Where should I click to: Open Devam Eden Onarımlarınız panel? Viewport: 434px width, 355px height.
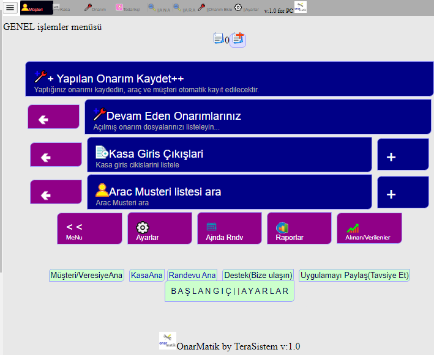[x=258, y=117]
